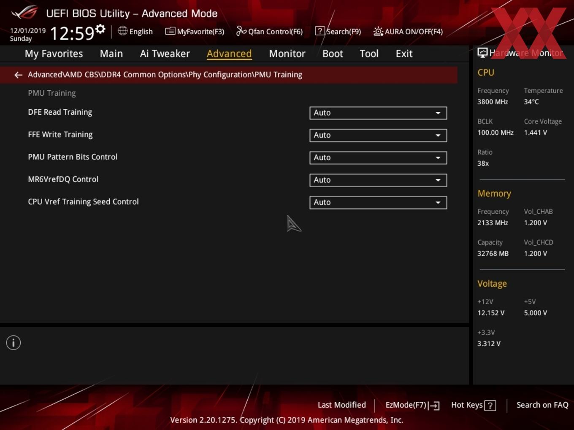Click the PMU Training section heading
Image resolution: width=574 pixels, height=430 pixels.
point(52,93)
